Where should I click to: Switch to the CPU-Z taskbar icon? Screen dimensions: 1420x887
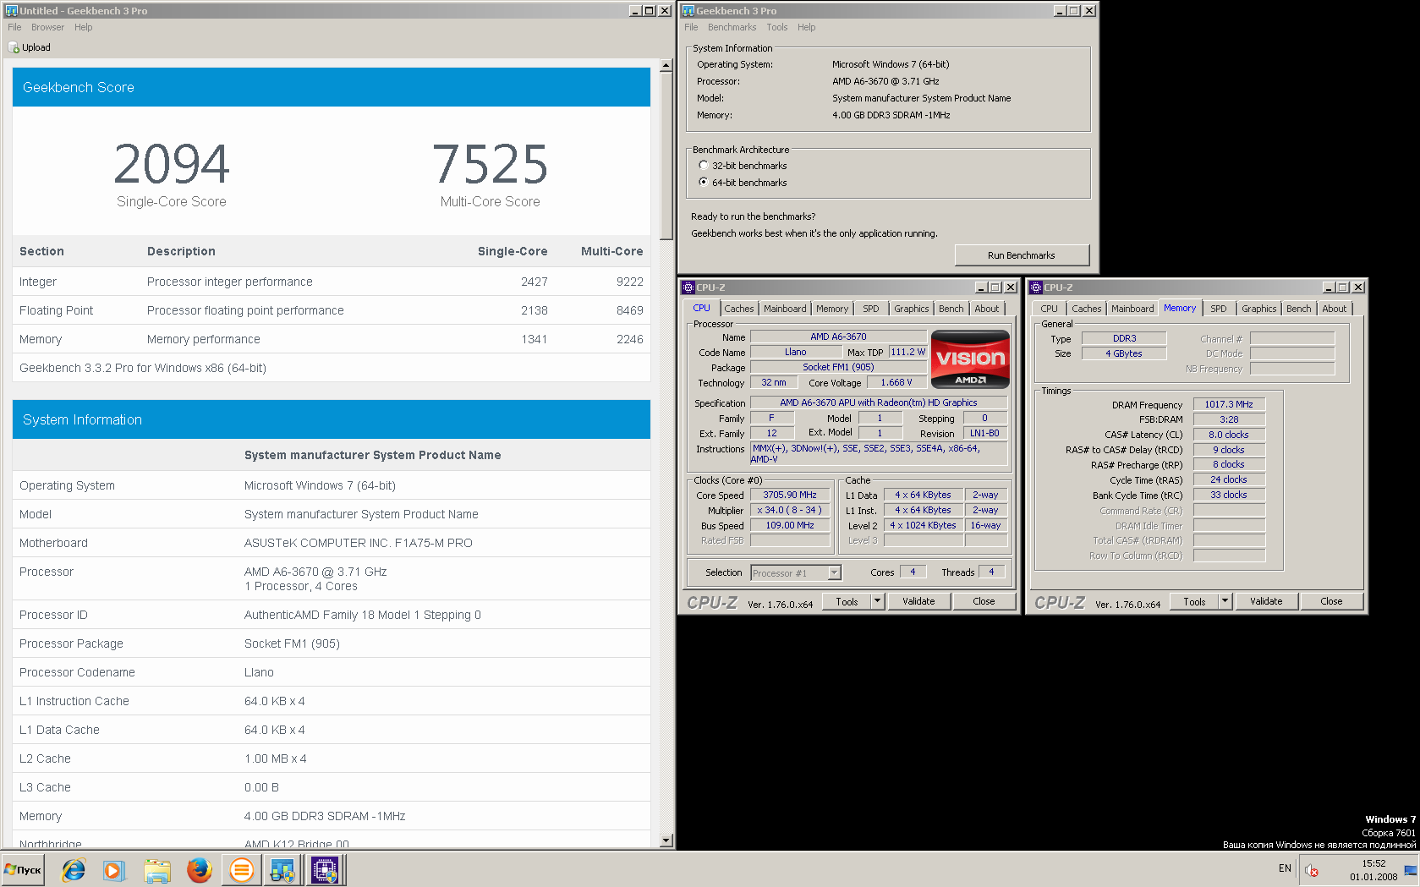click(325, 869)
